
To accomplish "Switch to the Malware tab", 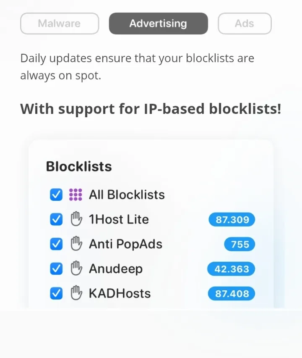I will [x=60, y=24].
